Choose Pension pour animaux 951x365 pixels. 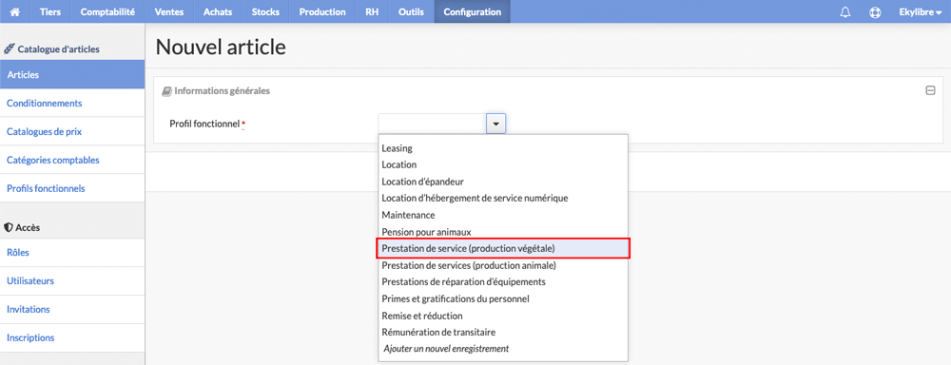coord(503,232)
